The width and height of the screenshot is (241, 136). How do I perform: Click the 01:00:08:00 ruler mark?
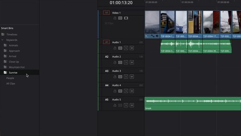tap(223, 2)
